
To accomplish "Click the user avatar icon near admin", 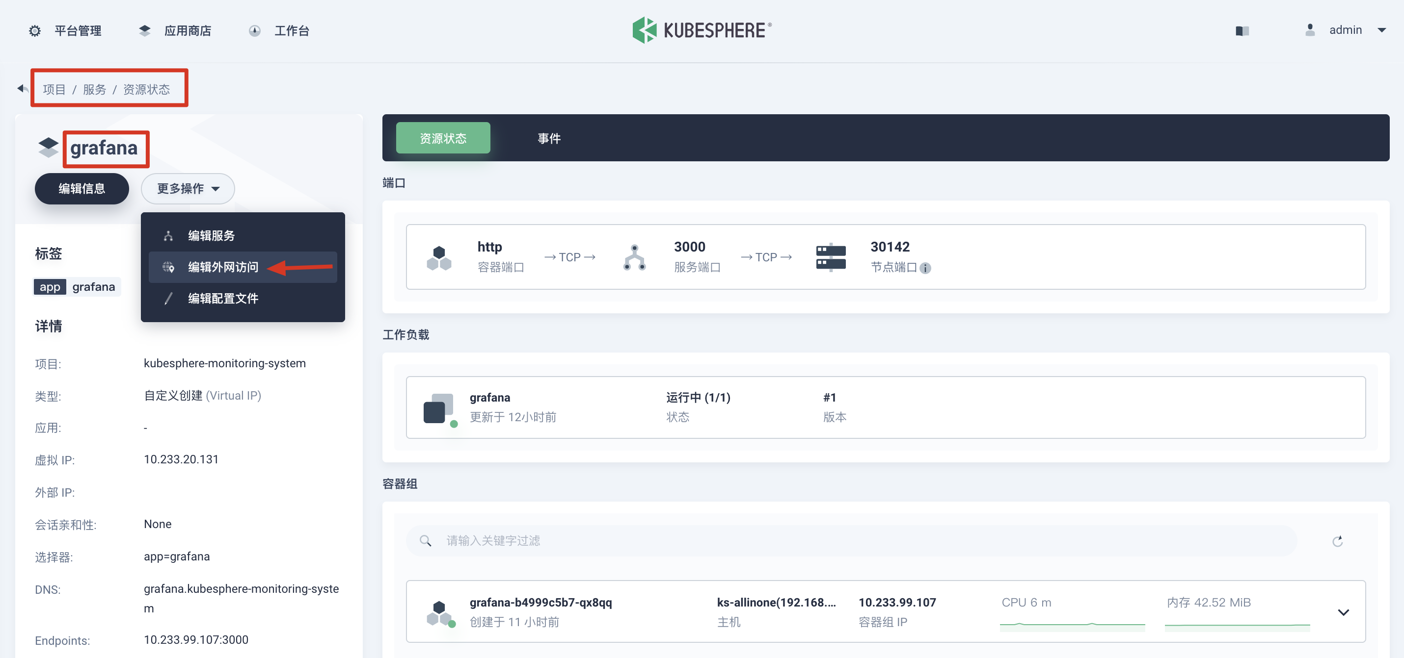I will pos(1309,30).
